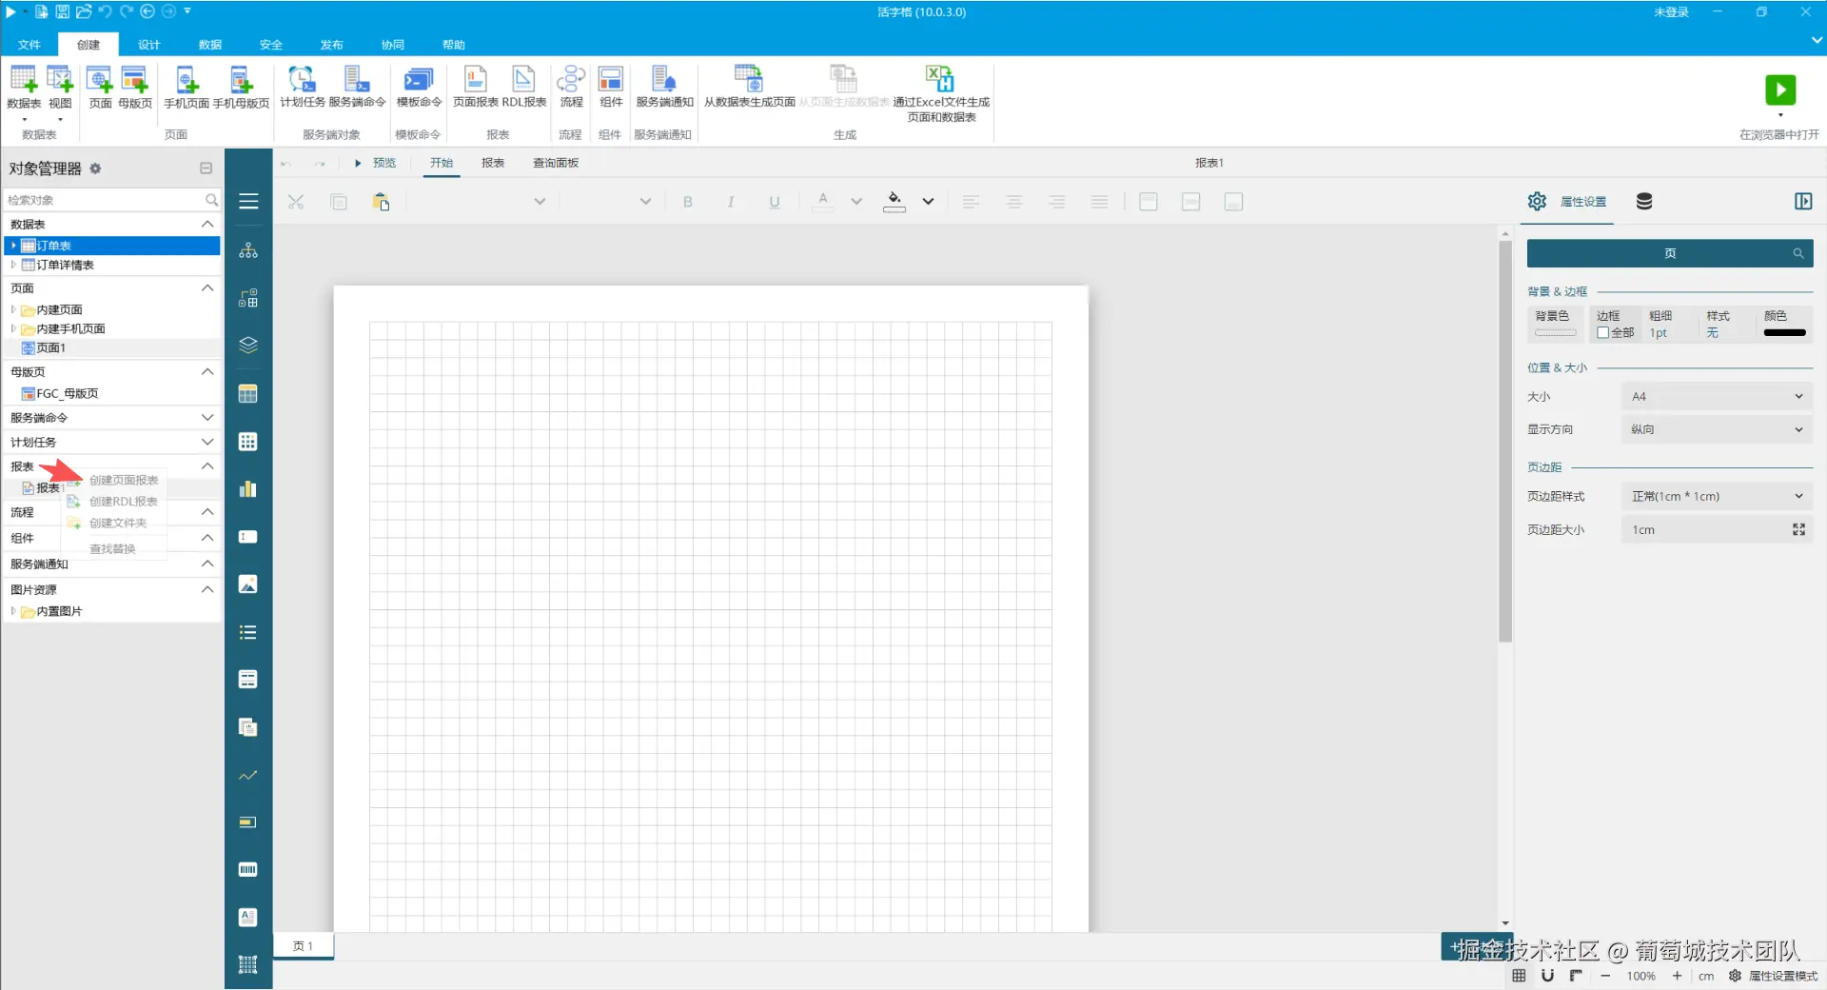
Task: Check the 全部 border checkbox
Action: [x=1603, y=333]
